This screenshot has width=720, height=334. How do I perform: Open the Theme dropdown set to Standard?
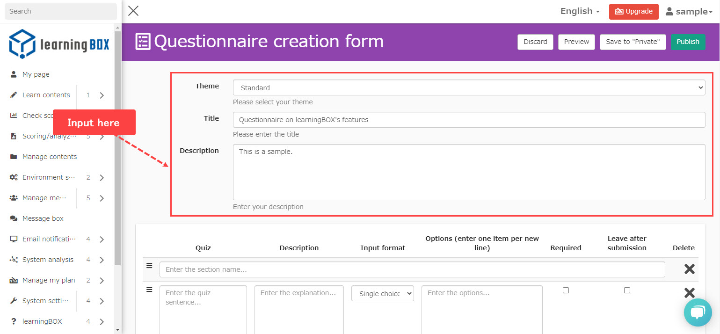(x=469, y=87)
